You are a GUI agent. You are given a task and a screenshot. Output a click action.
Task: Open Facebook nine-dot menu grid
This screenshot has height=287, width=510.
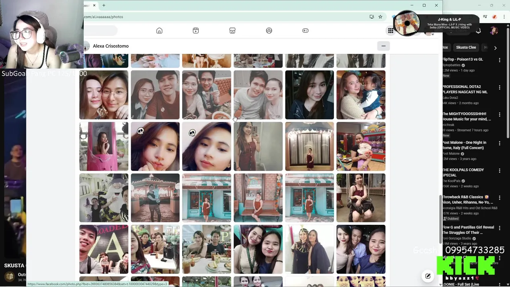point(391,31)
